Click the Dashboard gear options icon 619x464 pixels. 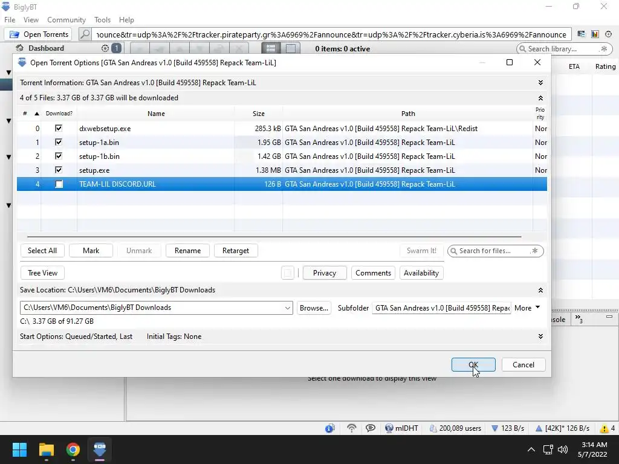(105, 48)
